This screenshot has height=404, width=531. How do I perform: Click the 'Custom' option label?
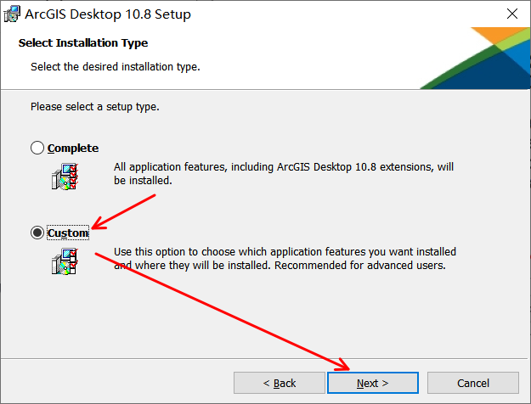coord(68,233)
